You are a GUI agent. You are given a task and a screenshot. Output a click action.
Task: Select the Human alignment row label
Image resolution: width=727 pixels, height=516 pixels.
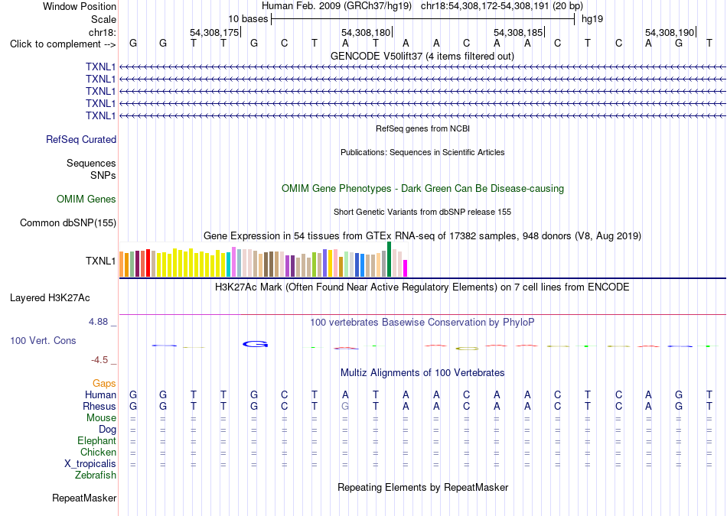(100, 394)
